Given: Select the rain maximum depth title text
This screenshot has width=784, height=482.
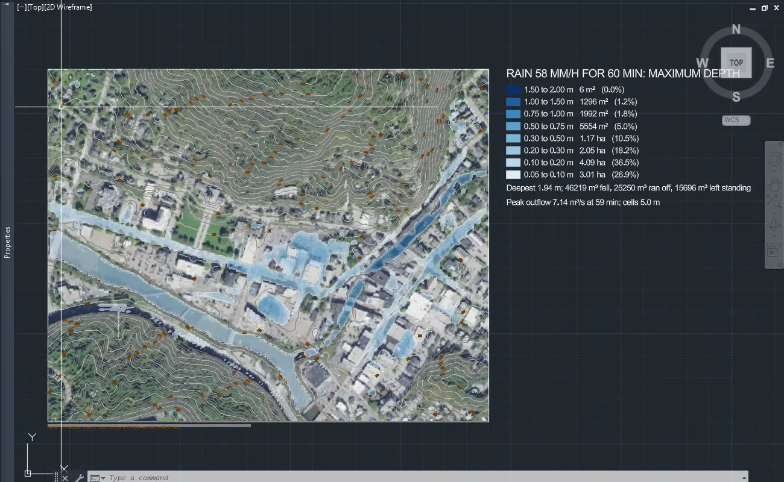Looking at the screenshot, I should point(623,74).
